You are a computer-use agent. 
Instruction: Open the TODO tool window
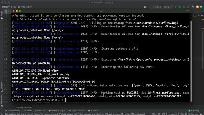click(x=28, y=111)
